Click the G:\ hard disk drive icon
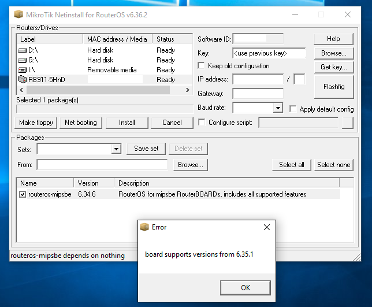 (23, 60)
